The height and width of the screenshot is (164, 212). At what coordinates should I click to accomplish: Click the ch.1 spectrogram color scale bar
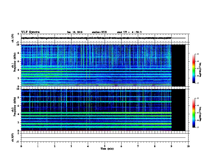click(194, 69)
